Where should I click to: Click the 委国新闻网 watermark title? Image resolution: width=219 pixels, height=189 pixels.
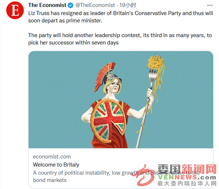click(x=187, y=169)
